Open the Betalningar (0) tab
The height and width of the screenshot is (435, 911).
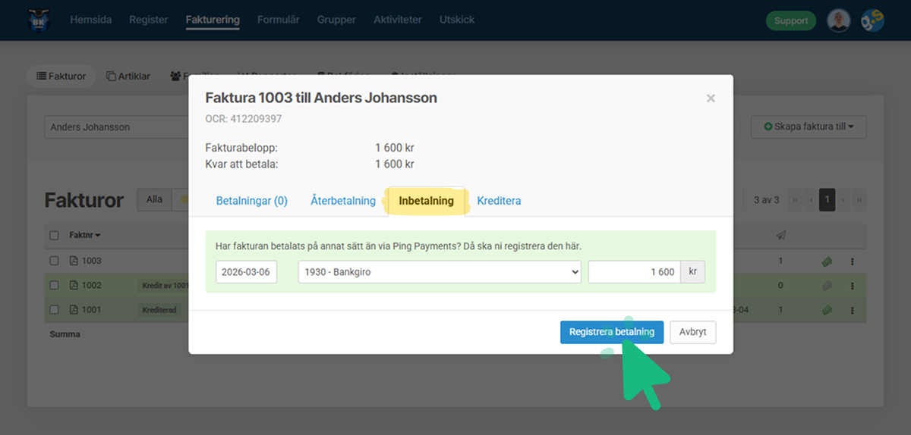coord(251,201)
